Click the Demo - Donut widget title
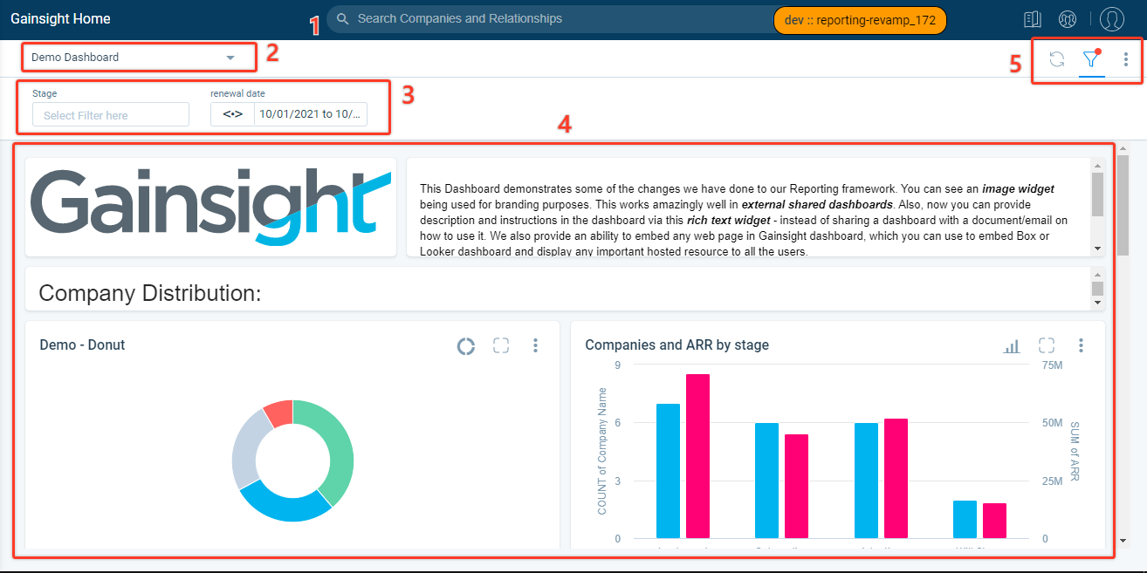The height and width of the screenshot is (573, 1147). tap(82, 345)
